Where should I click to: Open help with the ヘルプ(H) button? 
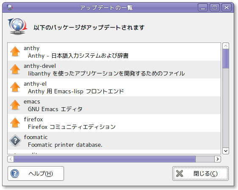click(x=36, y=173)
